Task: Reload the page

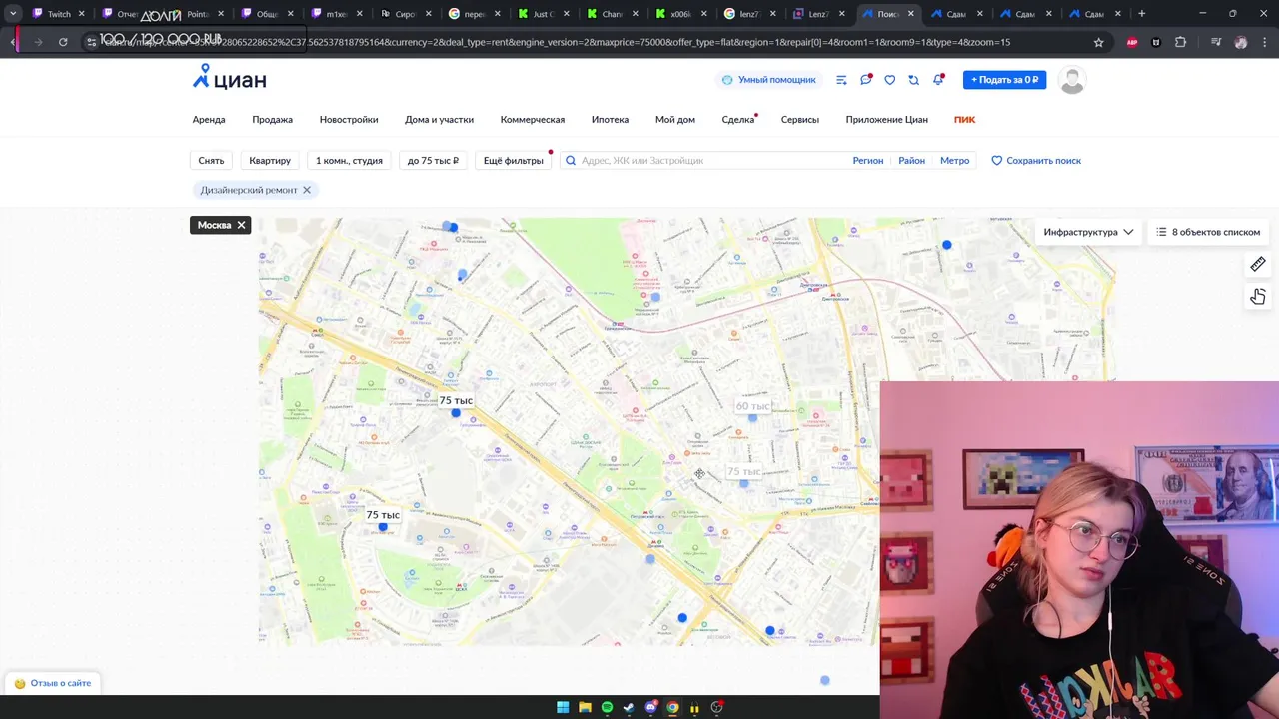Action: (63, 42)
